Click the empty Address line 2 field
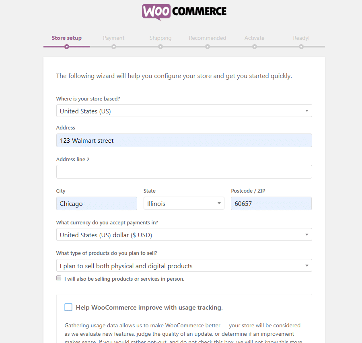362x343 pixels. [x=184, y=172]
